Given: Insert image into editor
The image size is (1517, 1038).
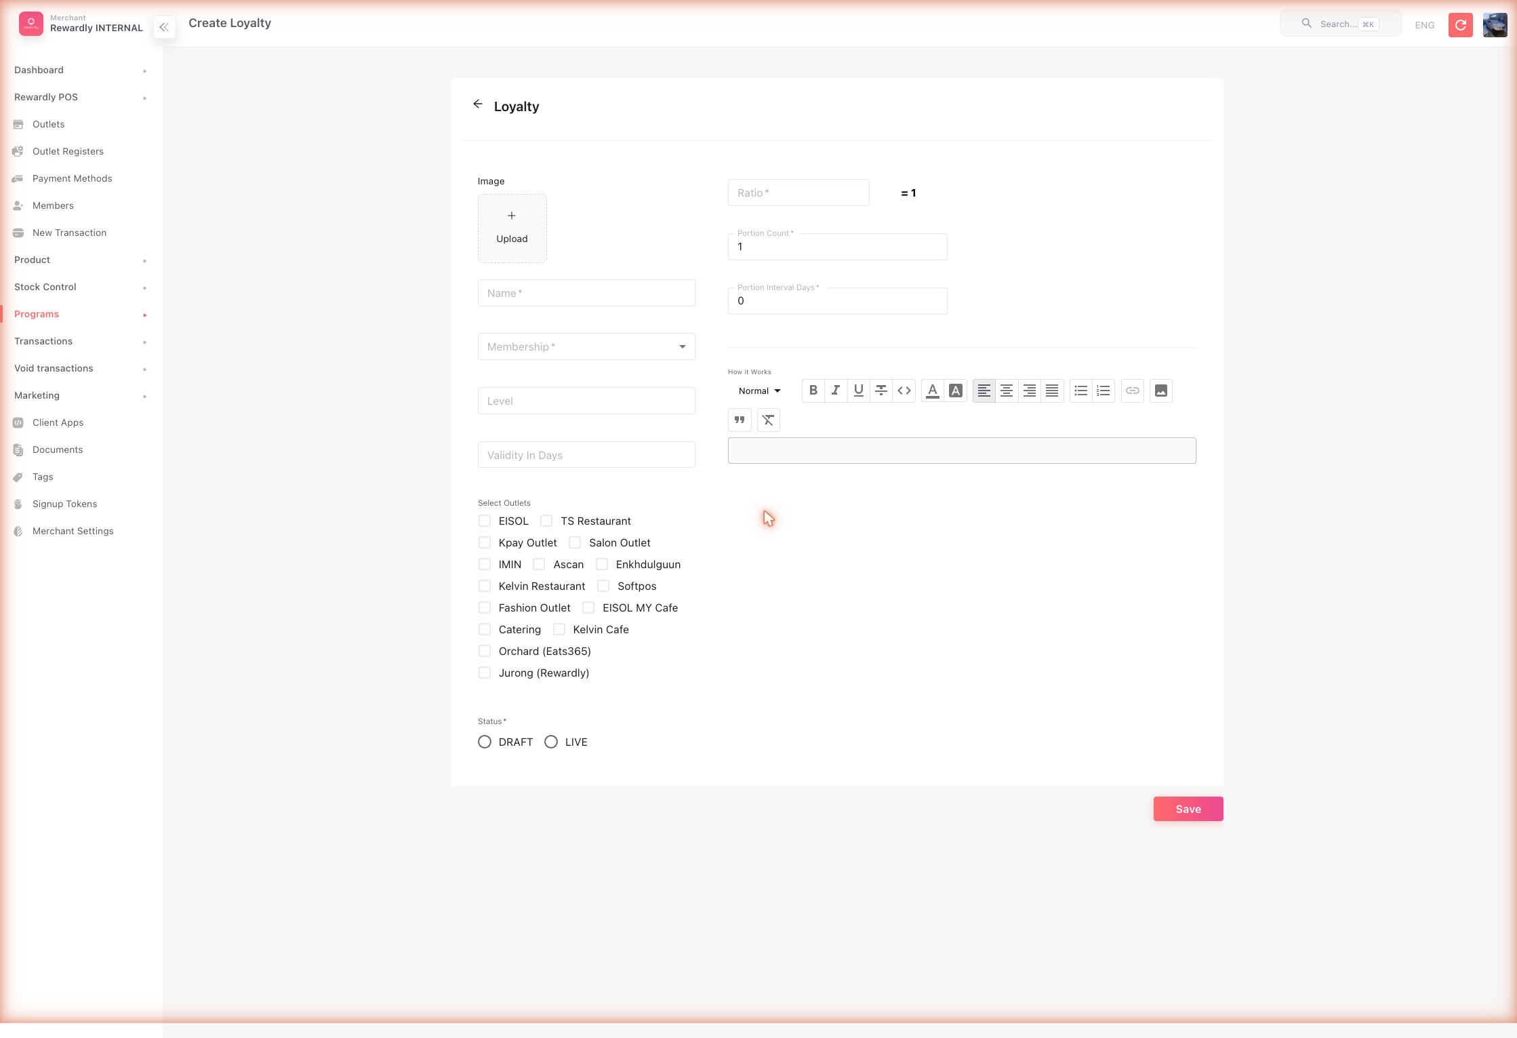Looking at the screenshot, I should tap(1161, 391).
